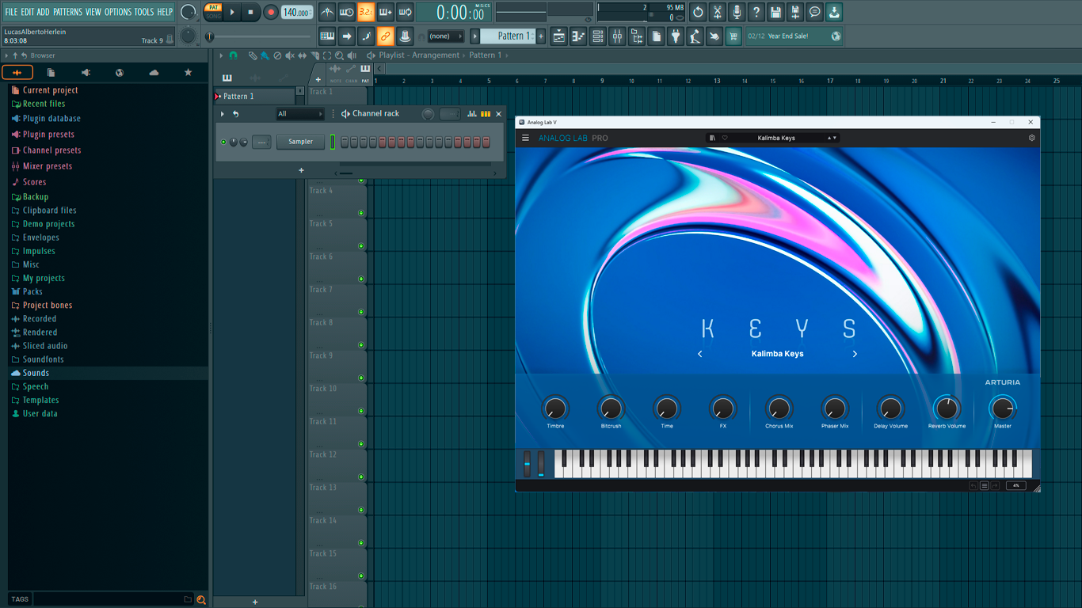The width and height of the screenshot is (1082, 608).
Task: Add a new channel with plus button
Action: [x=301, y=170]
